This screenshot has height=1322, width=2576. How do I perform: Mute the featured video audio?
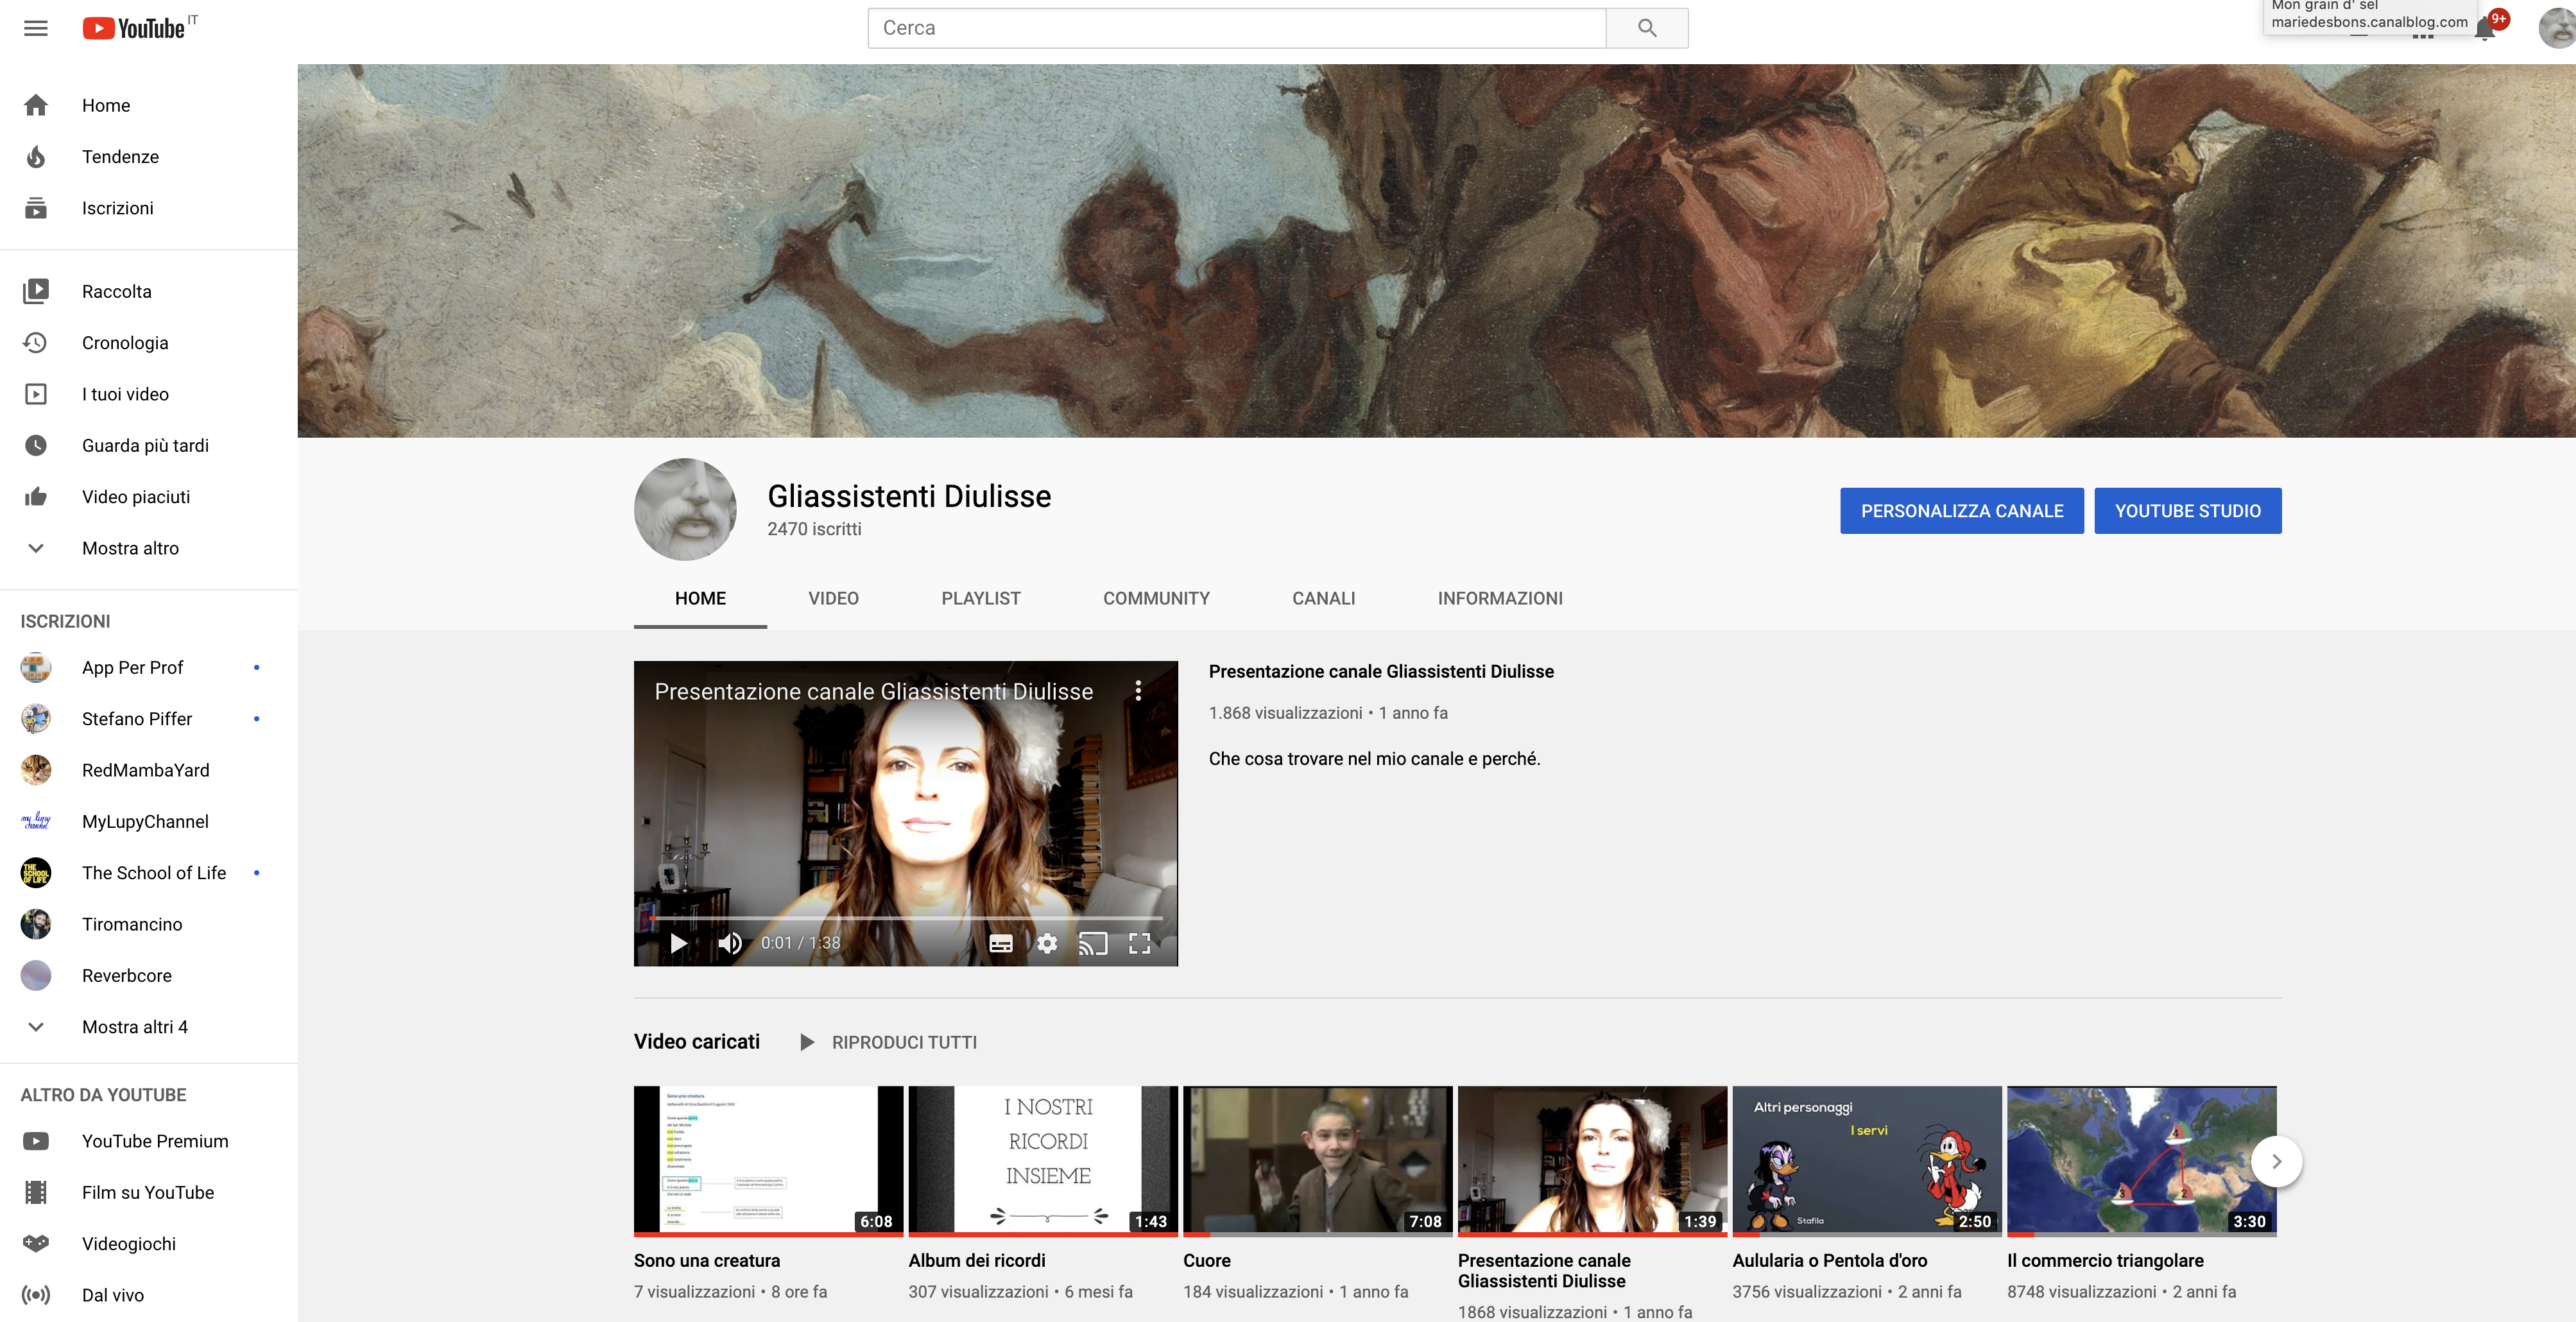730,943
